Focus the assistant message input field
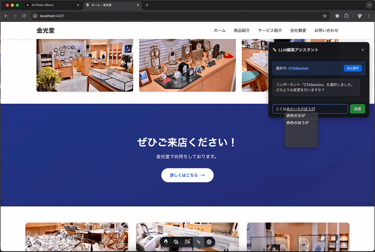 (x=310, y=109)
